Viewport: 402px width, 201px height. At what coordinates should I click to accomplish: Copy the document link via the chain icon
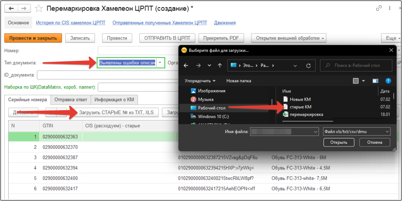[379, 8]
